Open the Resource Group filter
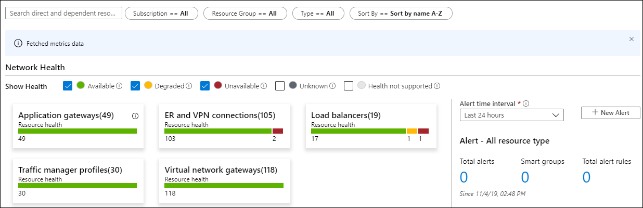The image size is (643, 208). point(245,14)
